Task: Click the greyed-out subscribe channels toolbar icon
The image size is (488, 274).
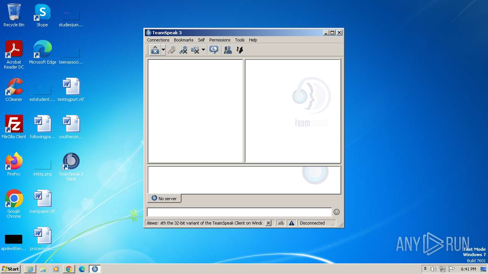Action: pos(172,50)
